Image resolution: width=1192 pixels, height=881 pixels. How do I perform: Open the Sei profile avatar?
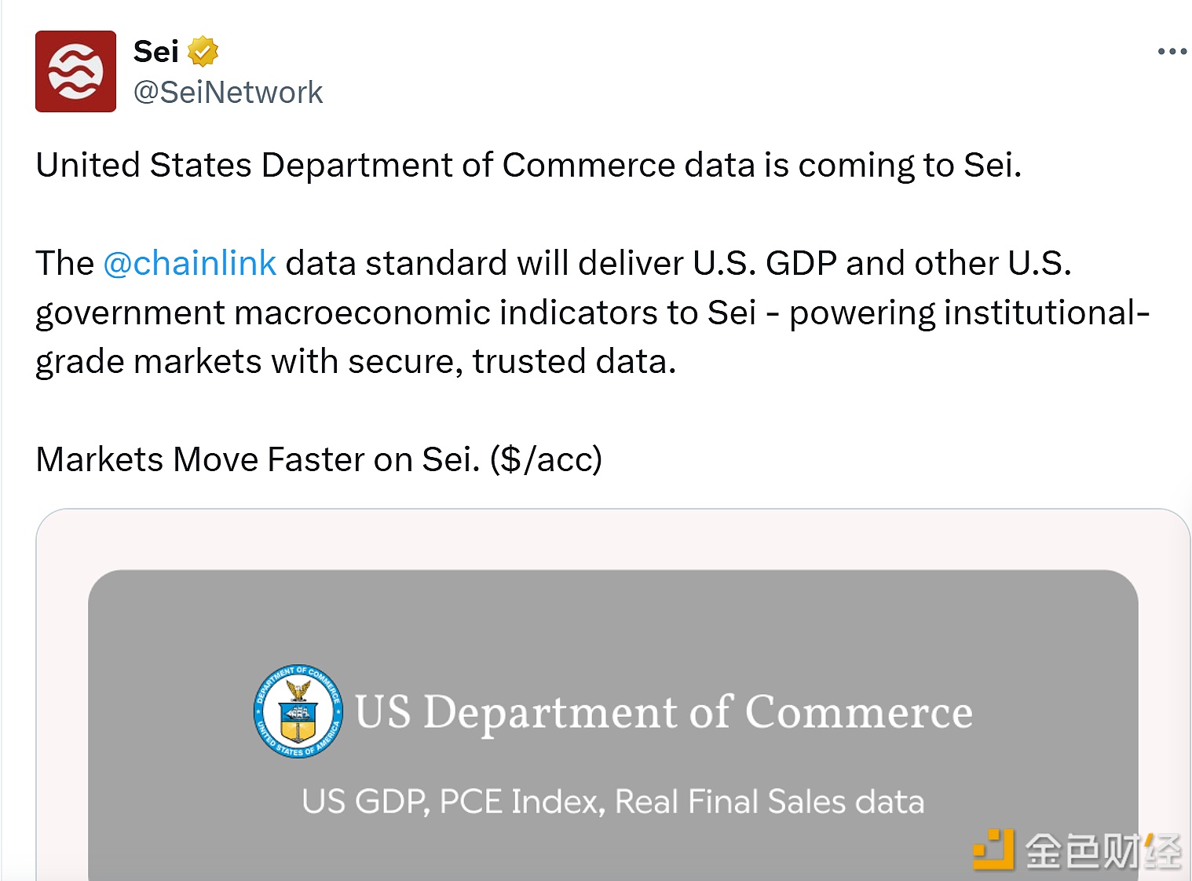[x=75, y=71]
